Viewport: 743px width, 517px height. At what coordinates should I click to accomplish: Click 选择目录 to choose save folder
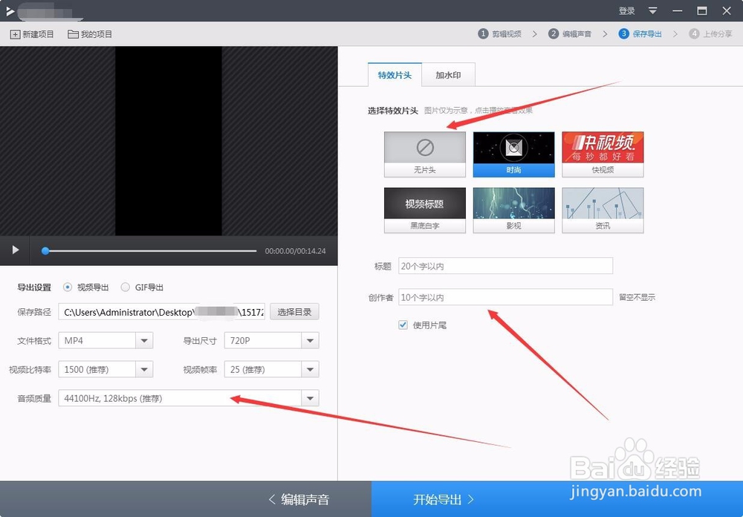point(294,311)
